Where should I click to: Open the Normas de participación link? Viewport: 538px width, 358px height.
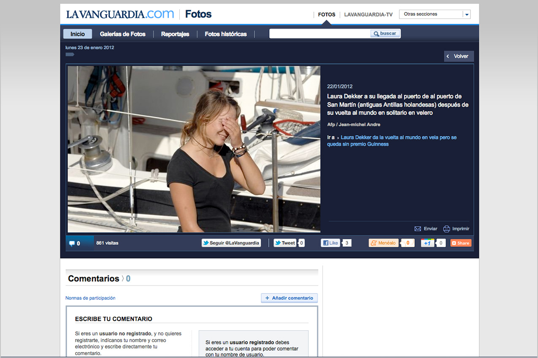[x=90, y=298]
